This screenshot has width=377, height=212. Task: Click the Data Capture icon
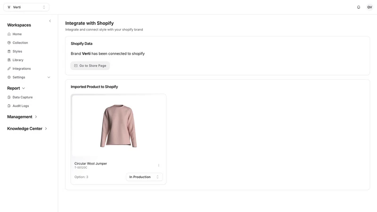pos(9,98)
